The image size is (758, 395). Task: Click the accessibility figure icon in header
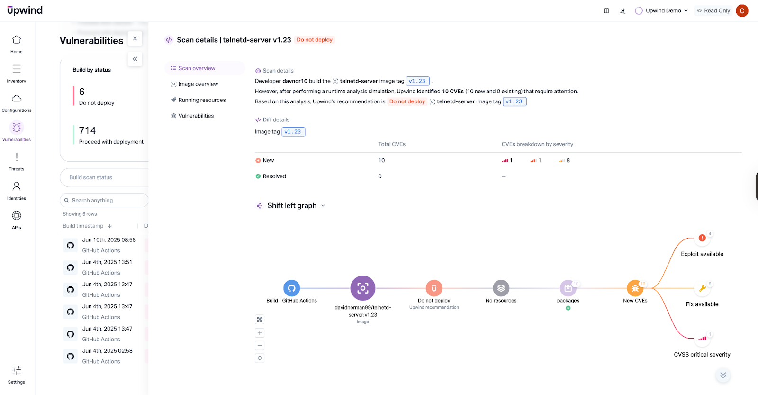point(623,10)
